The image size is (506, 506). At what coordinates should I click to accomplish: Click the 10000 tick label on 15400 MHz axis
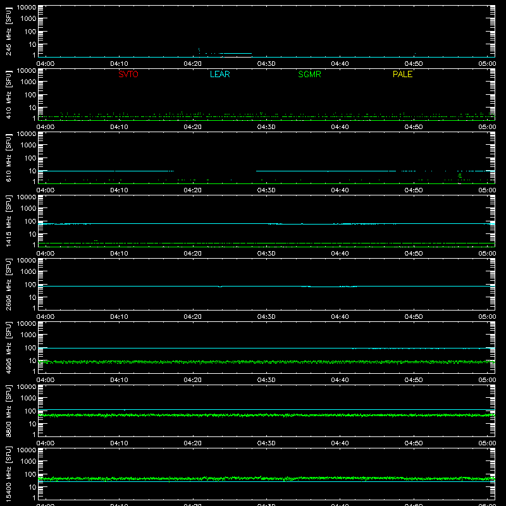coord(27,450)
